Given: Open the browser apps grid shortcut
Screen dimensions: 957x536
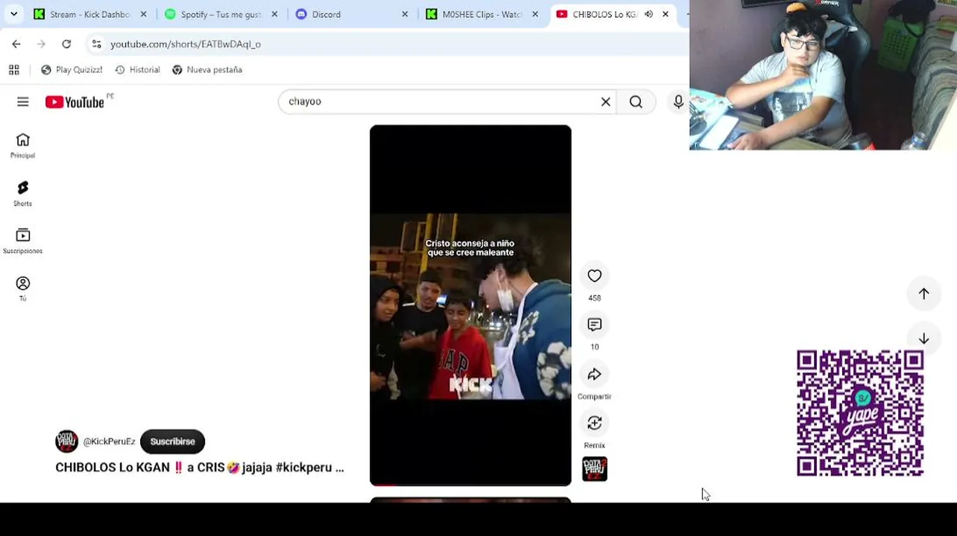Looking at the screenshot, I should 13,70.
